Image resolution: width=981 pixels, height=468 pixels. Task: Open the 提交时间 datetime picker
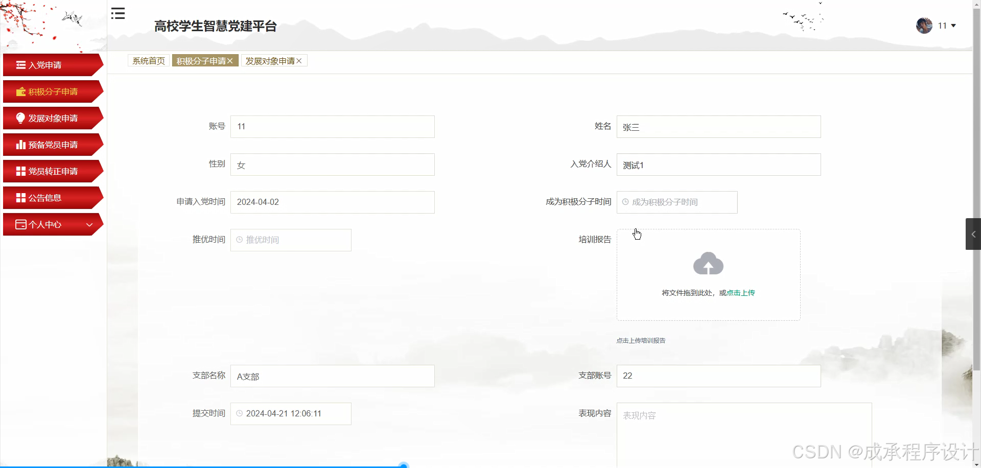coord(291,414)
